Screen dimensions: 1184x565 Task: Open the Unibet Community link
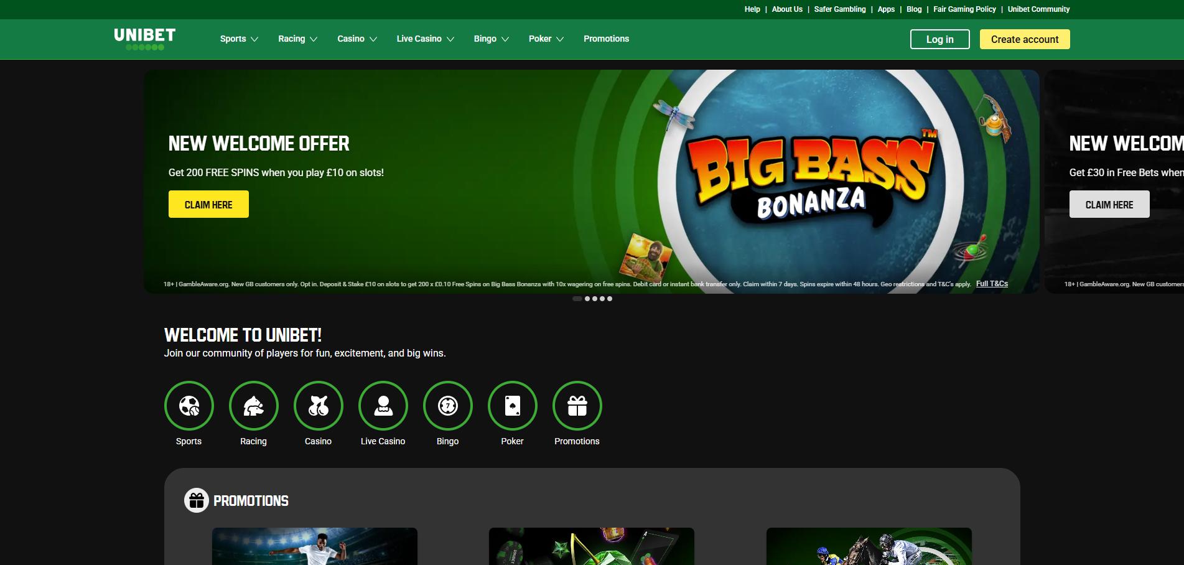tap(1038, 9)
